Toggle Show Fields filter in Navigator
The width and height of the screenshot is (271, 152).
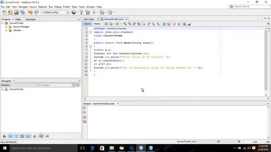pyautogui.click(x=10, y=136)
